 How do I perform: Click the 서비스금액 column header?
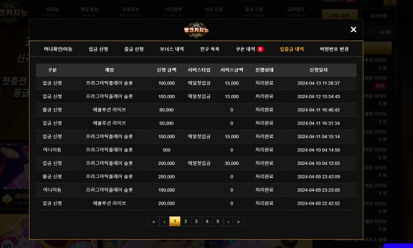click(232, 70)
